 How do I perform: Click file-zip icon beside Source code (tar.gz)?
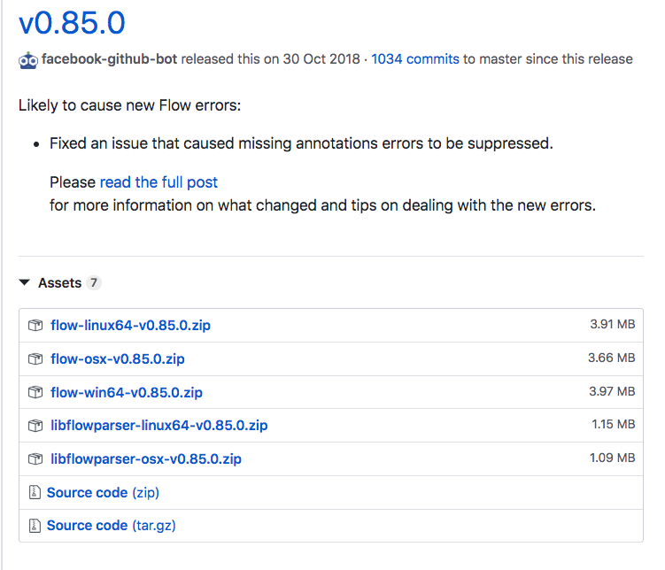[35, 526]
